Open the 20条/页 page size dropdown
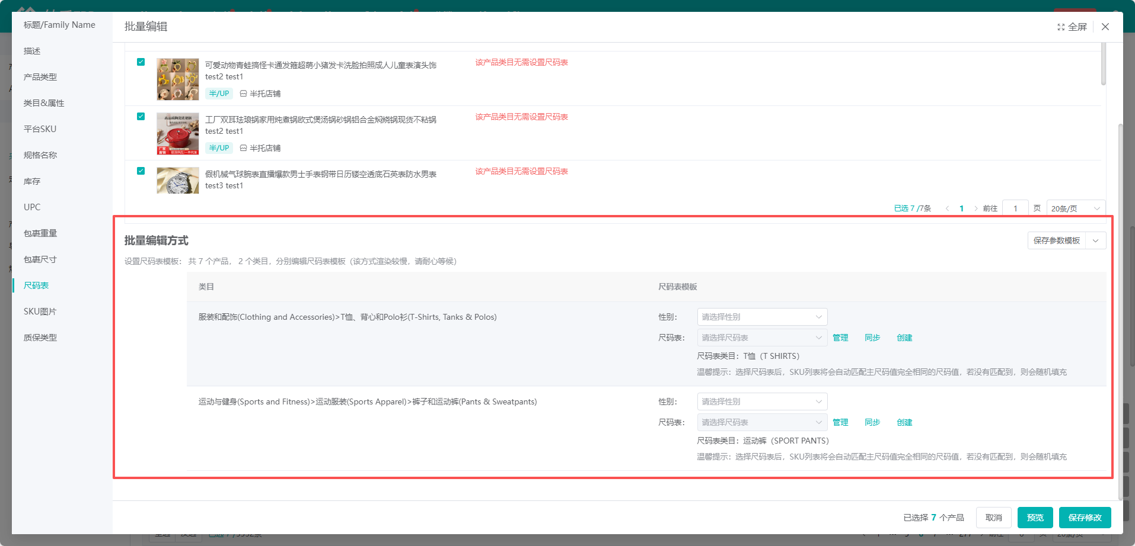The image size is (1135, 546). click(x=1076, y=208)
